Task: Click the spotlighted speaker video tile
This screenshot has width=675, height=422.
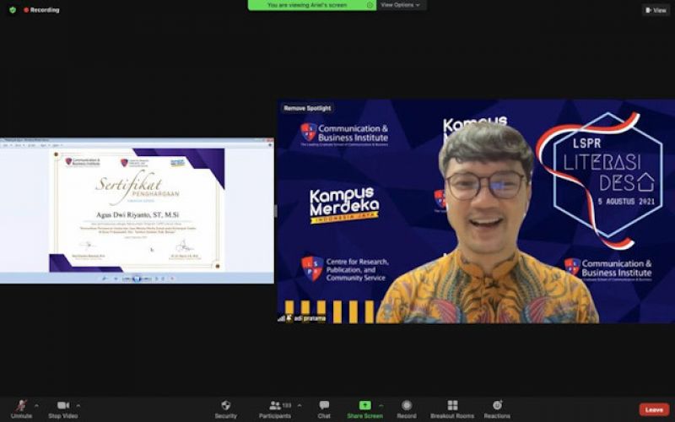Action: pos(476,211)
